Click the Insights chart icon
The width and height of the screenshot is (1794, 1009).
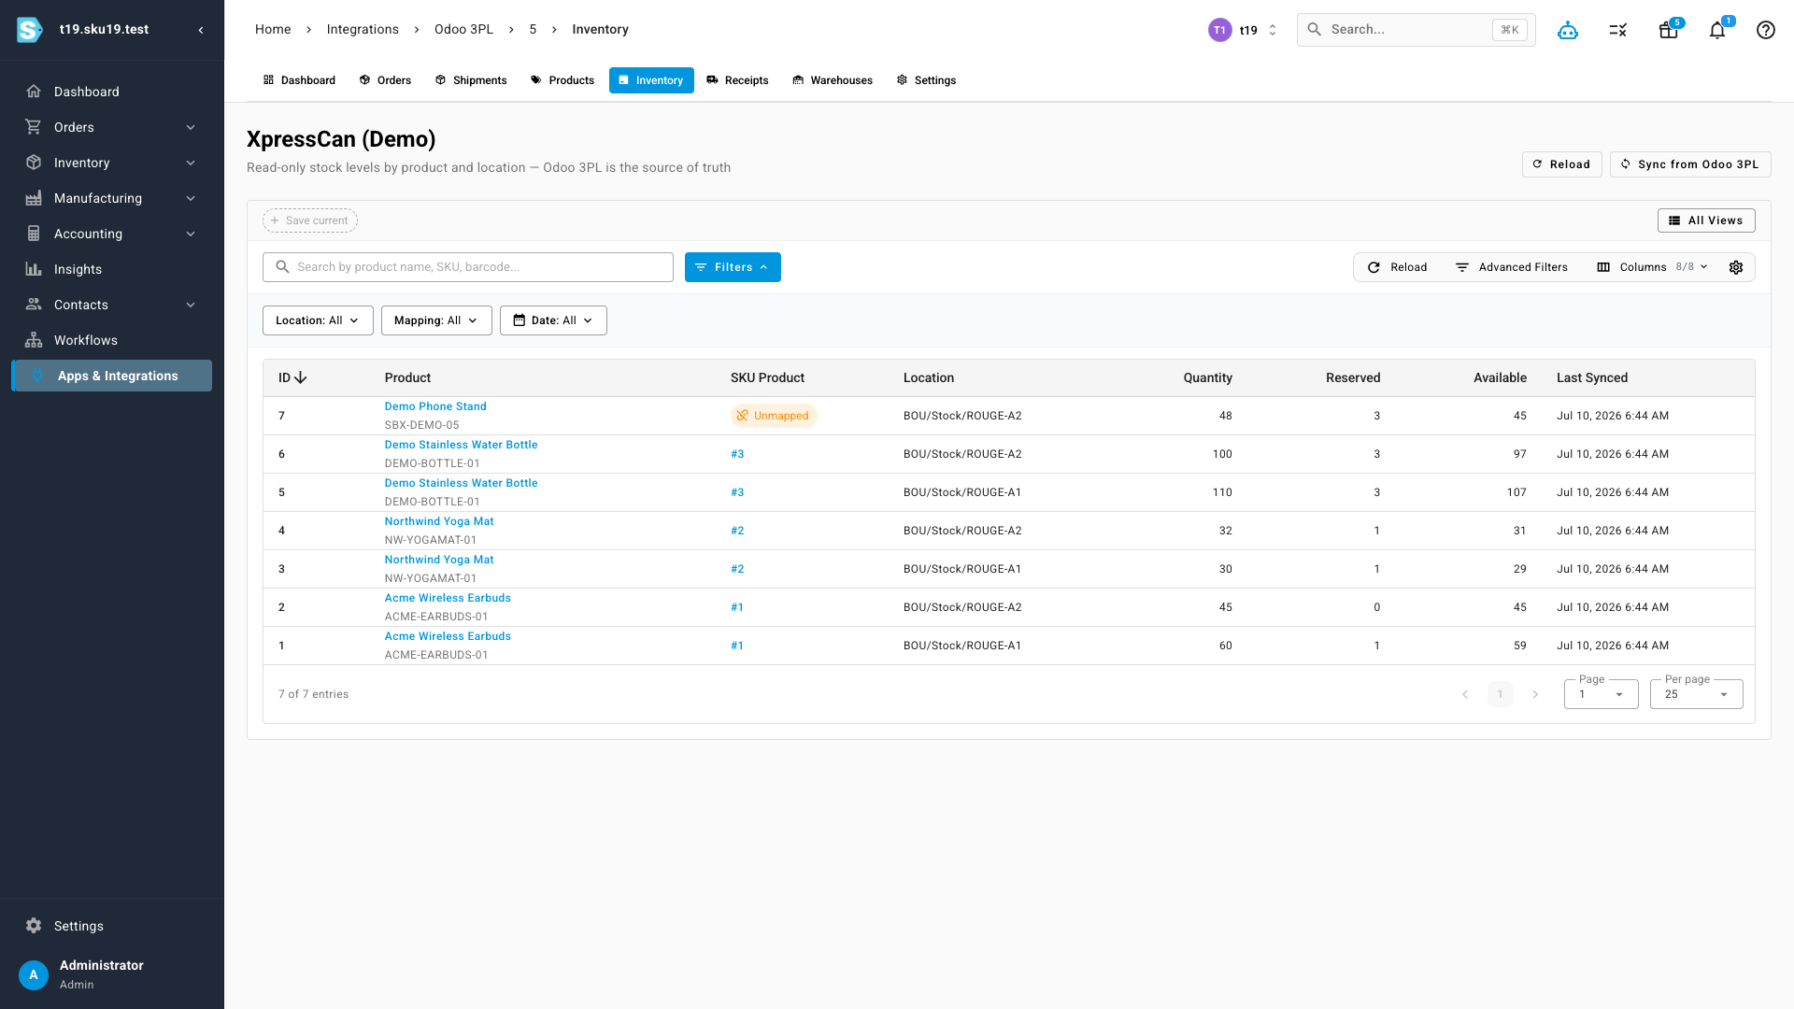click(x=34, y=269)
